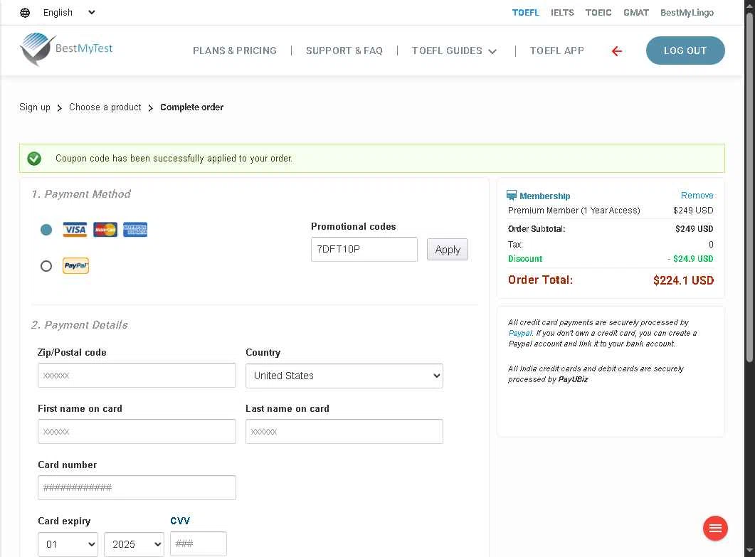This screenshot has height=557, width=755.
Task: Switch to the TOEIC site
Action: [x=598, y=13]
